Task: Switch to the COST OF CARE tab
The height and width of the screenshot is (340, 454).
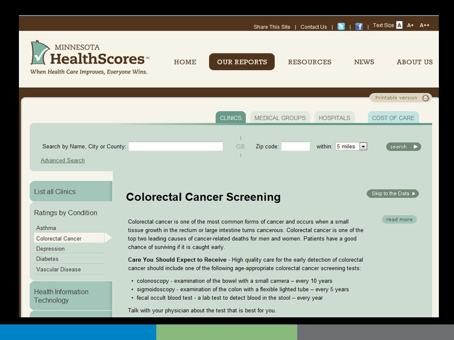Action: (393, 118)
